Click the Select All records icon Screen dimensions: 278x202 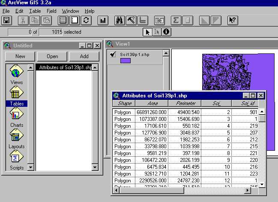click(x=63, y=20)
